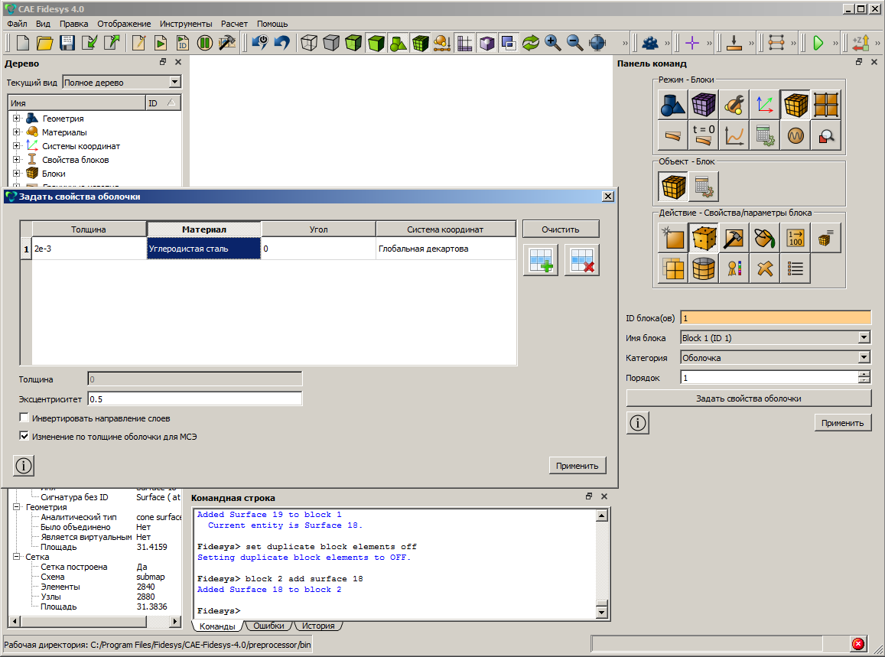This screenshot has height=657, width=885.
Task: Open the Категория dropdown
Action: [x=864, y=357]
